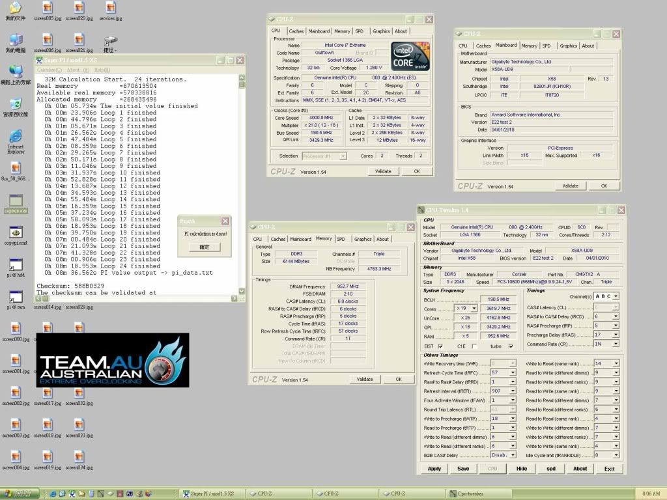
Task: Click Save button in CPU-Tweaker
Action: [x=463, y=469]
